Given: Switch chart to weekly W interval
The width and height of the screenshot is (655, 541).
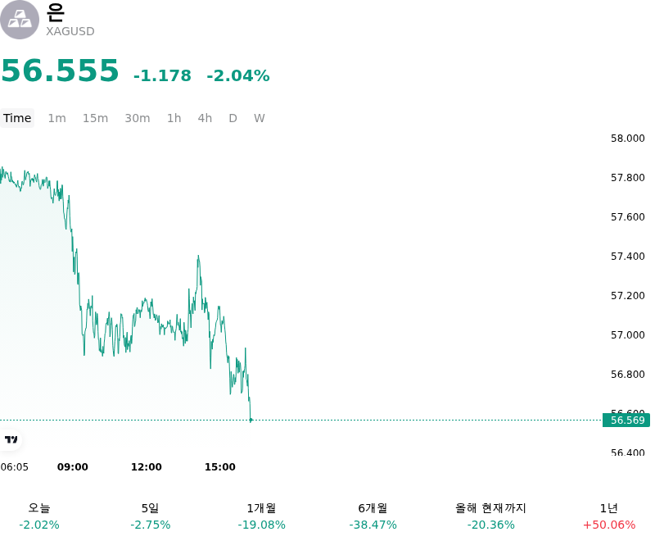Looking at the screenshot, I should tap(259, 118).
